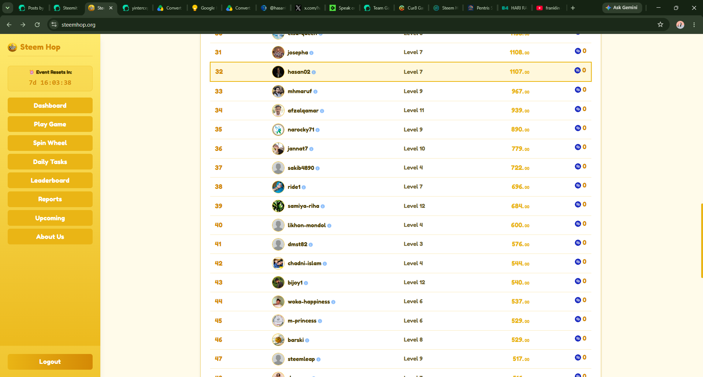703x377 pixels.
Task: Click the Ask Gemini button
Action: point(622,8)
